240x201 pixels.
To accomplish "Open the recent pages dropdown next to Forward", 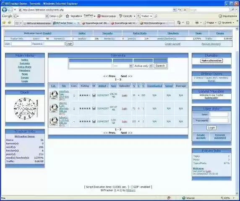I will tap(15, 10).
